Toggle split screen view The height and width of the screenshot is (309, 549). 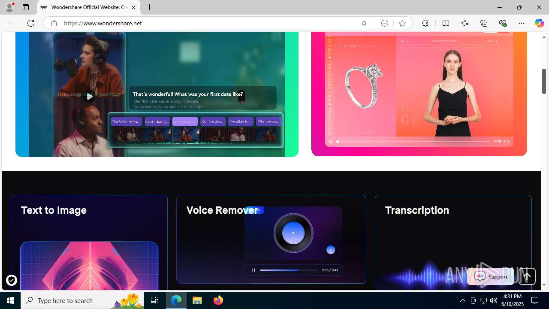pyautogui.click(x=446, y=23)
